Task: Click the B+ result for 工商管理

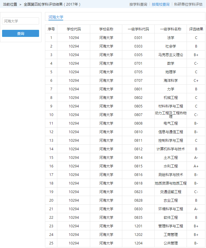Action: click(196, 234)
